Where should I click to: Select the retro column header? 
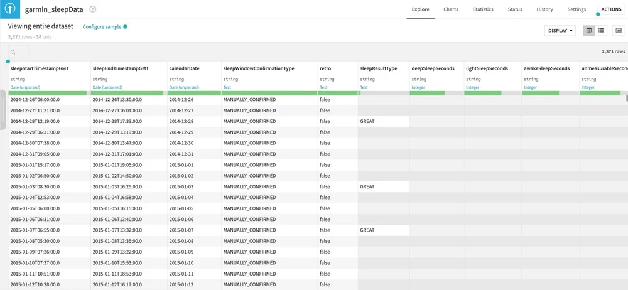[x=325, y=68]
